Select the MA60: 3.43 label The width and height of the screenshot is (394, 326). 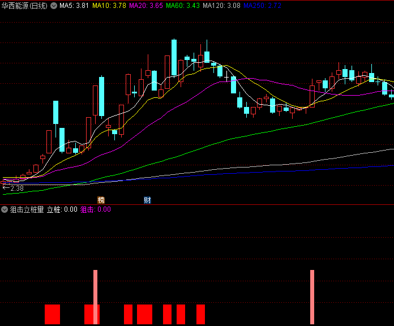point(183,6)
